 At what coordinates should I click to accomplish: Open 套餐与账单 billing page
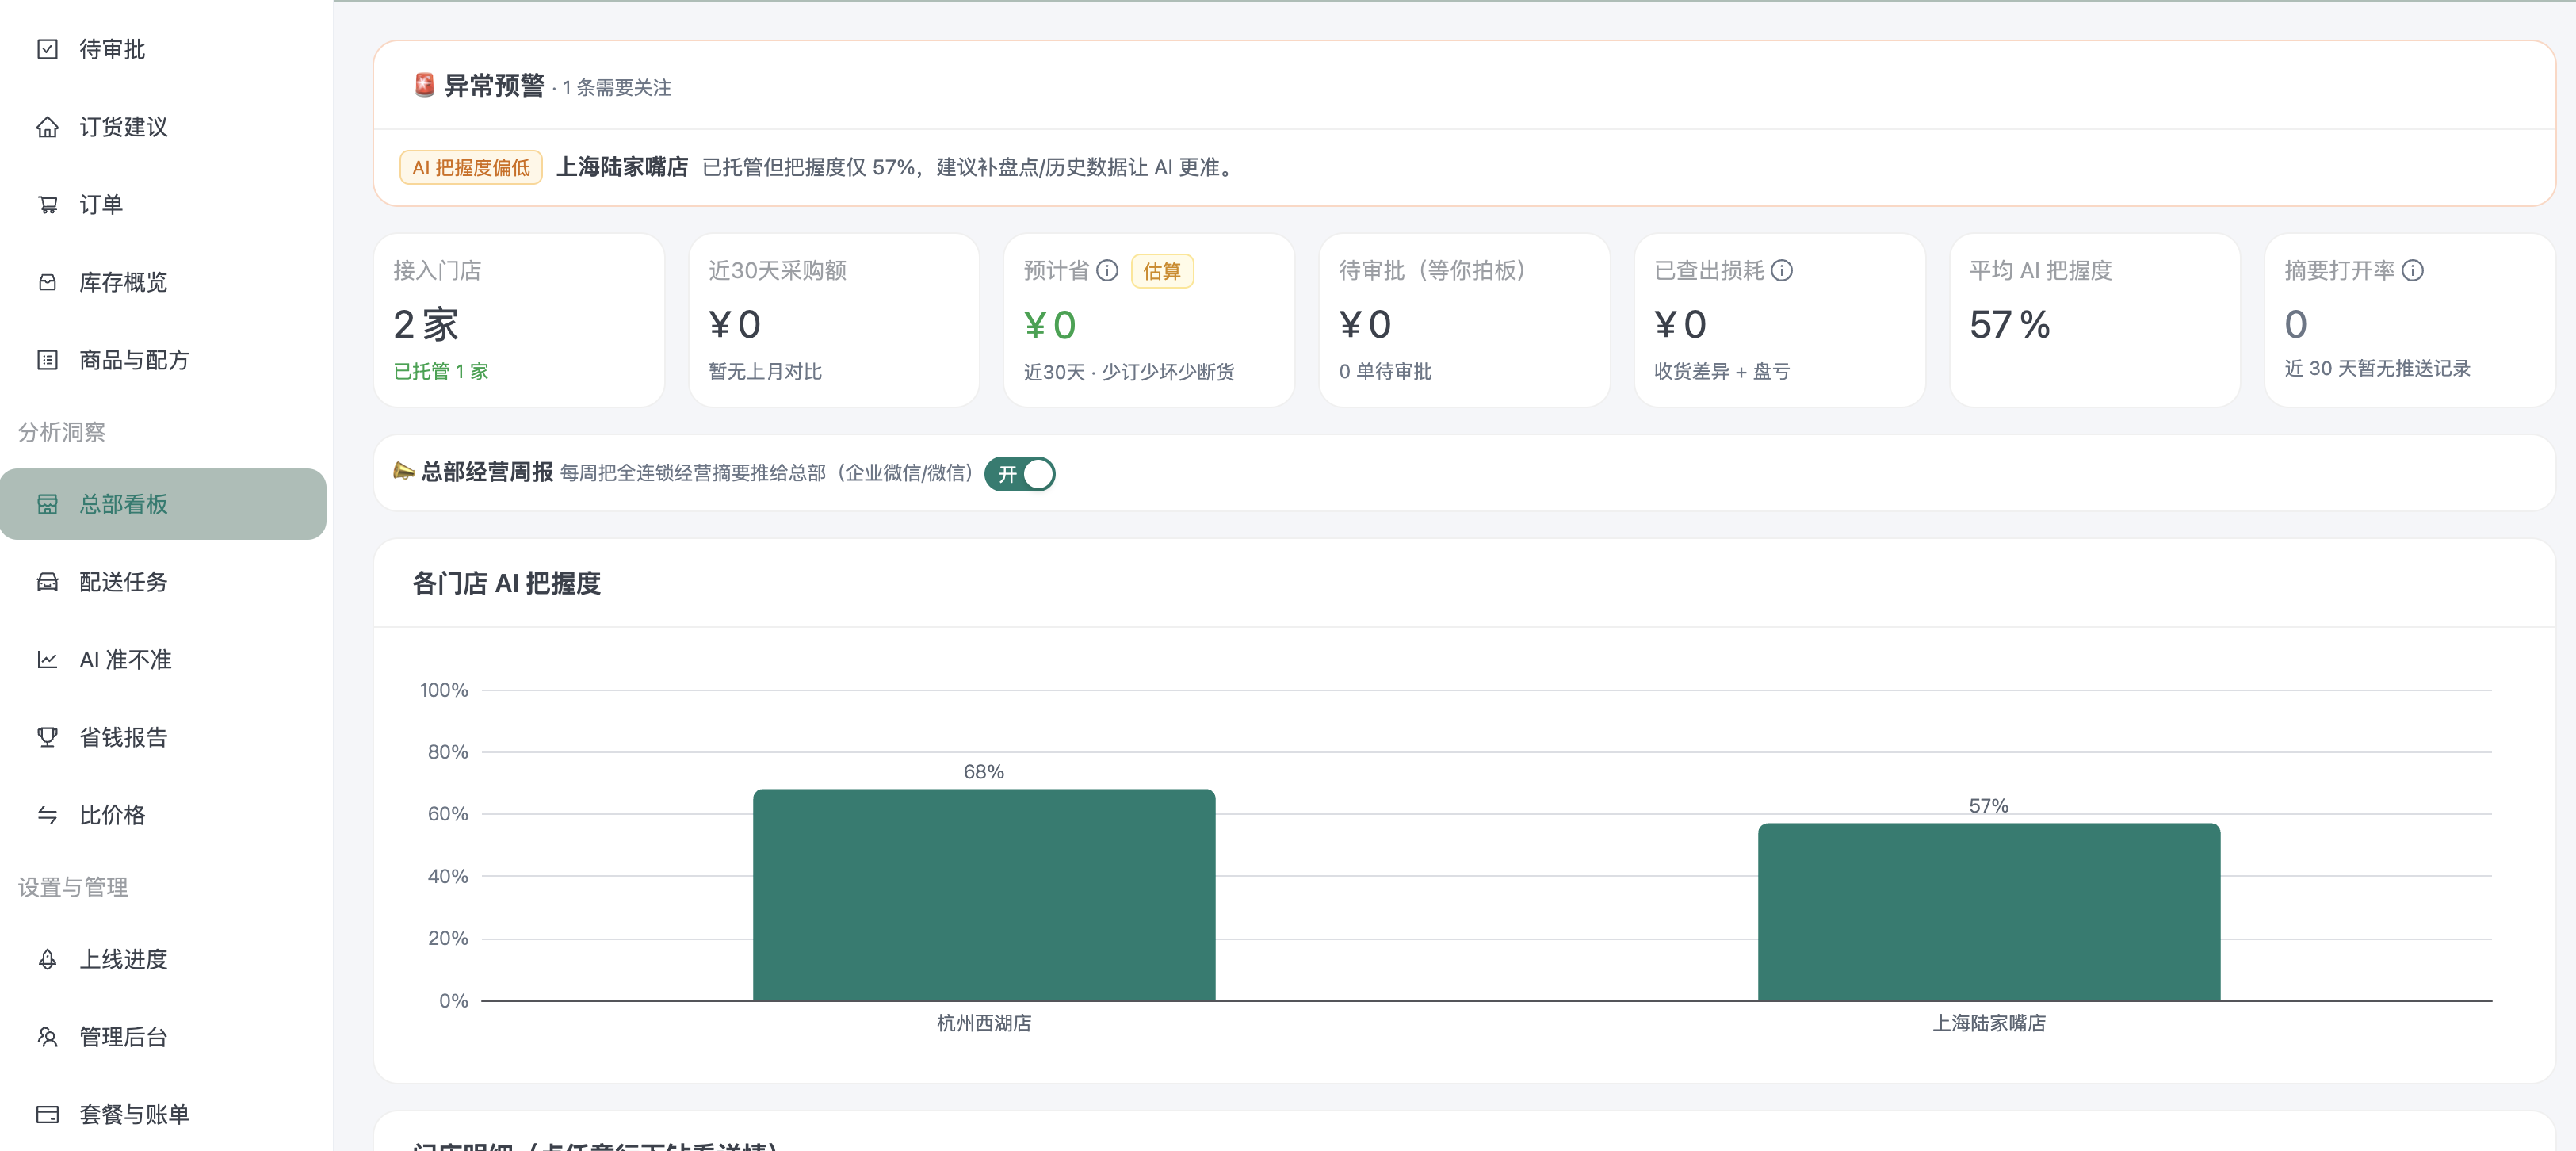[x=163, y=1114]
